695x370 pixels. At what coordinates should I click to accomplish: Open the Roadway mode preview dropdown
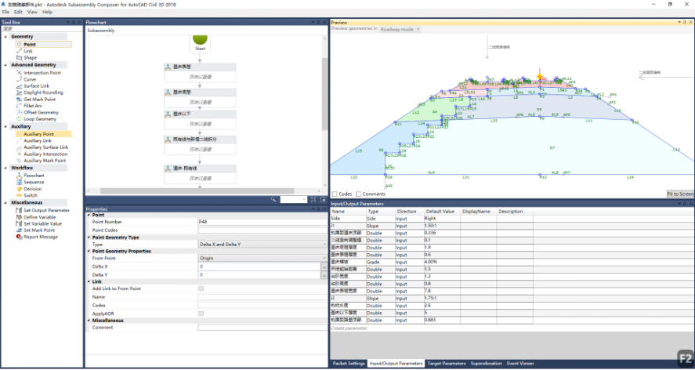coord(400,29)
